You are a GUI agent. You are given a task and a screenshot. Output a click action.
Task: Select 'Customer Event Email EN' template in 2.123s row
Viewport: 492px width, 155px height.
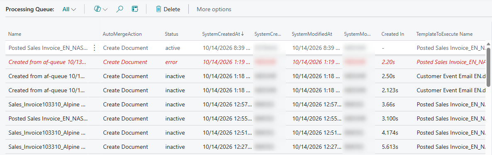coord(451,90)
